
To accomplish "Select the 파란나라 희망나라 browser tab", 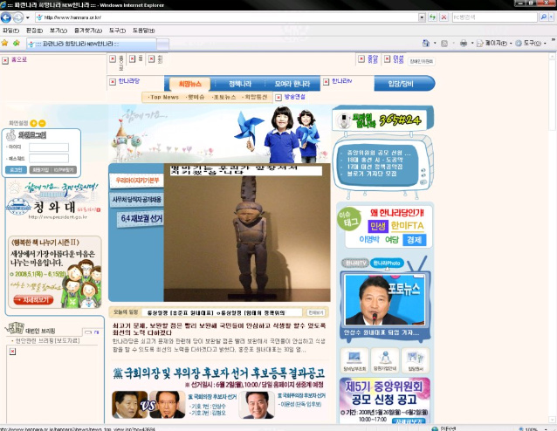I will (x=92, y=44).
